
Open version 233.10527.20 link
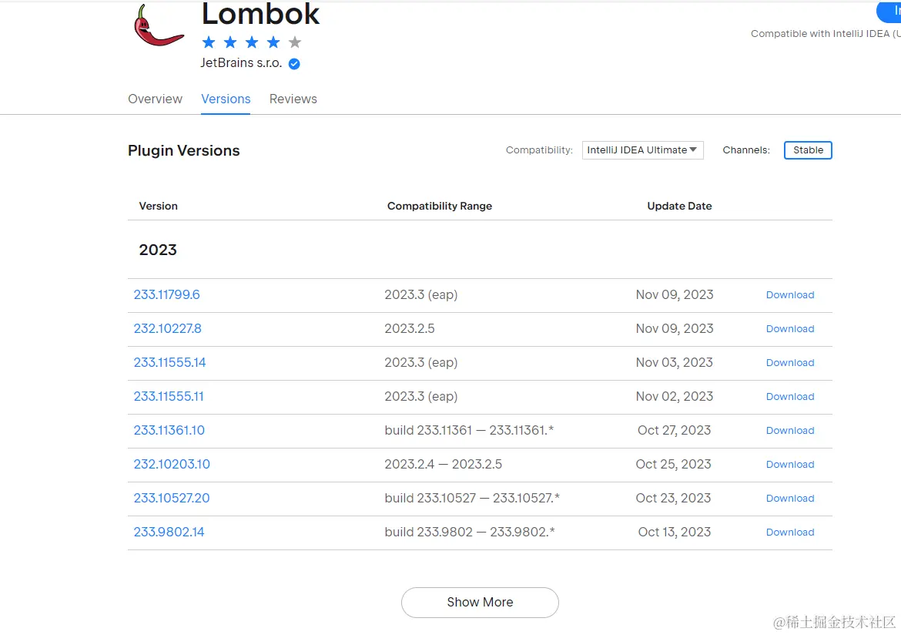tap(172, 498)
